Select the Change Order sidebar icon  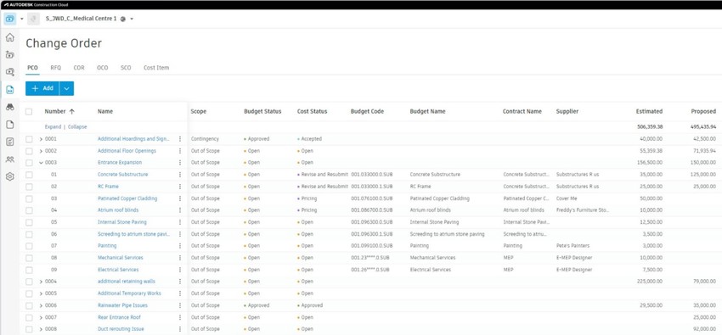point(9,90)
